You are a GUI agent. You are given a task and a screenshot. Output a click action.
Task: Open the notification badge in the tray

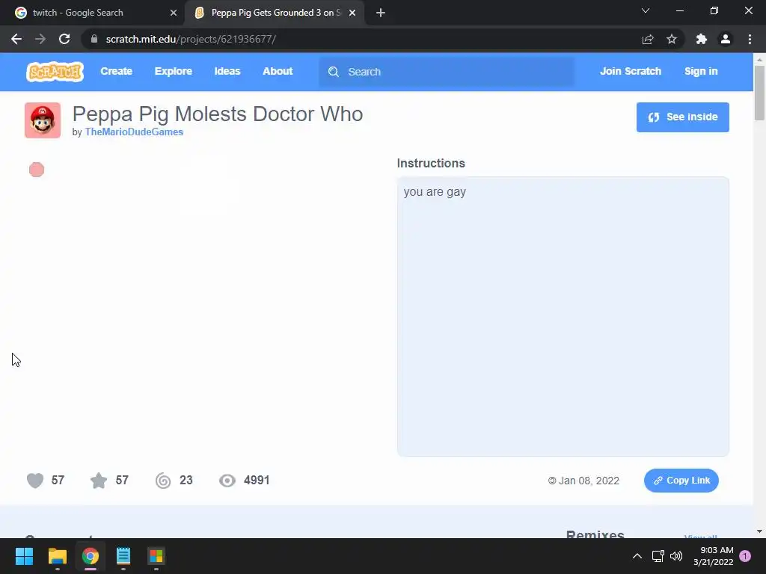coord(745,556)
